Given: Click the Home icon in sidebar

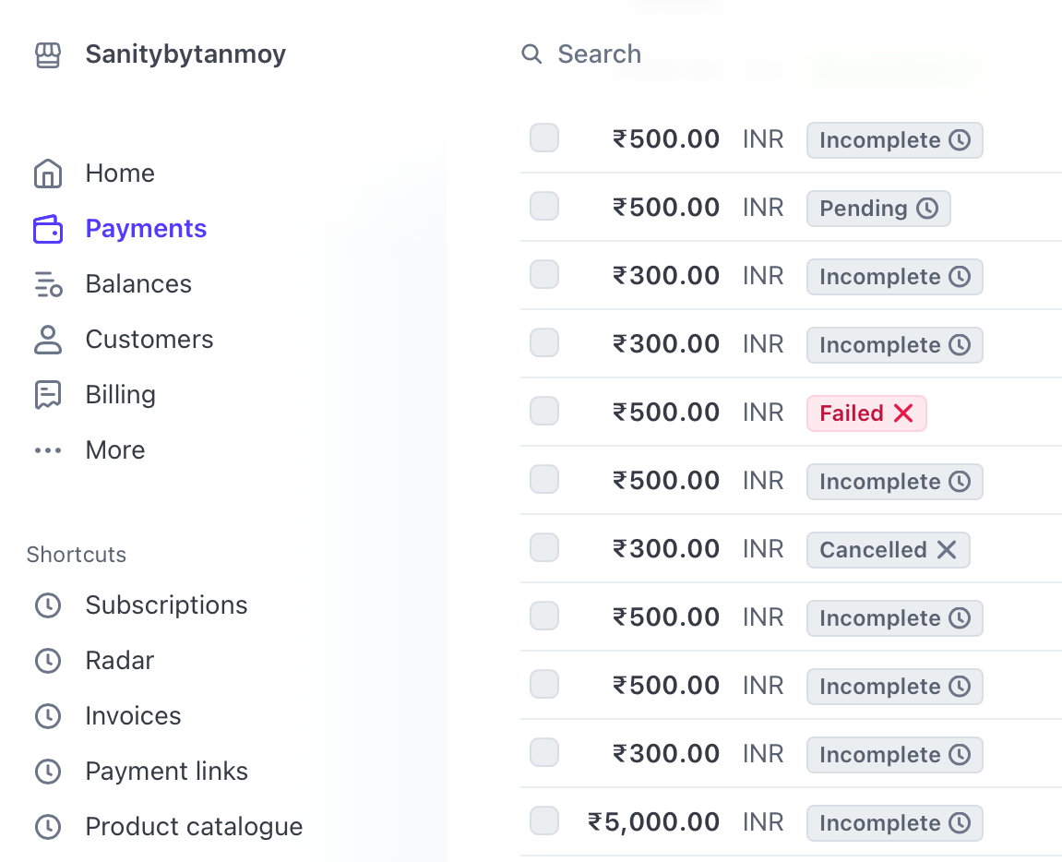Looking at the screenshot, I should tap(47, 173).
